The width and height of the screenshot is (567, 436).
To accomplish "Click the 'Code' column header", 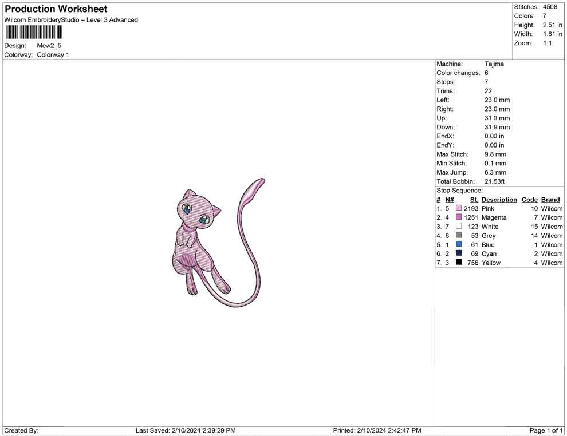I will tap(530, 200).
